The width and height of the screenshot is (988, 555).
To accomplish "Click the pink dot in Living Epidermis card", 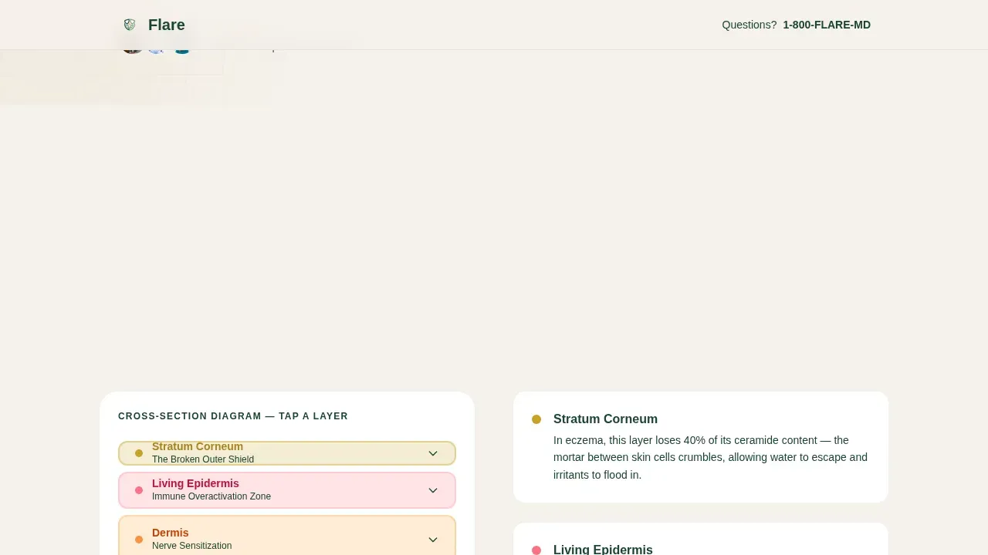I will coord(536,550).
